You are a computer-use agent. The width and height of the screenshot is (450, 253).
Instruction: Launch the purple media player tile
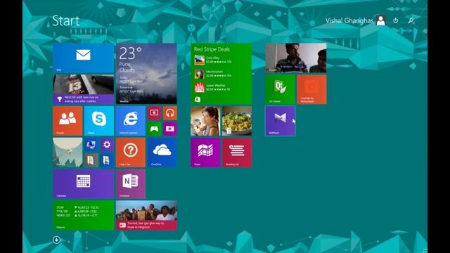280,121
